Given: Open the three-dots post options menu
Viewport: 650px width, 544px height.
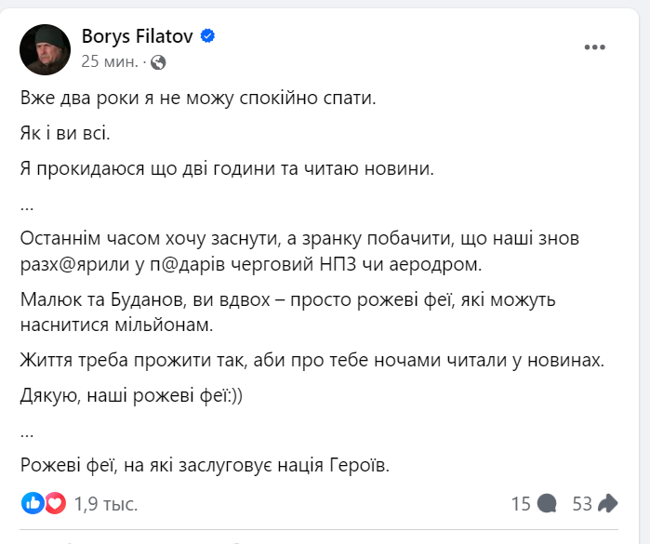Looking at the screenshot, I should [595, 46].
